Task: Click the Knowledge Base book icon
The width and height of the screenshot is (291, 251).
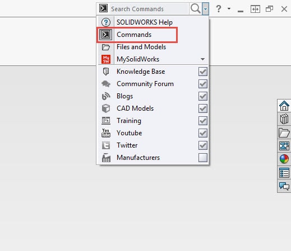Action: (x=106, y=72)
